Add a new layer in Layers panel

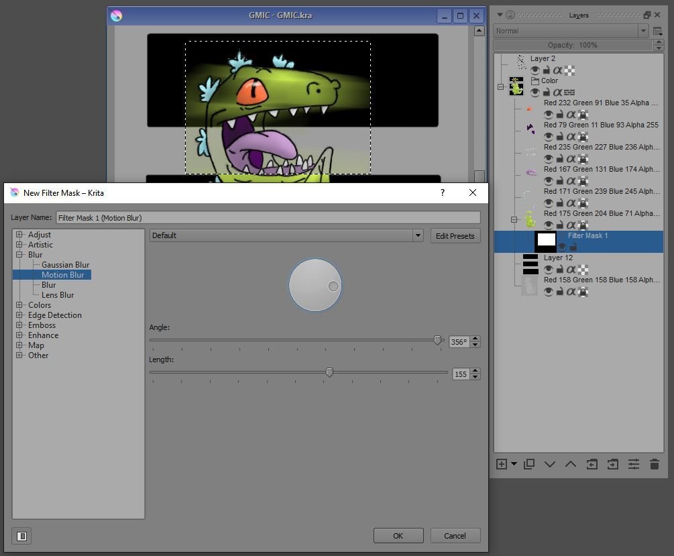(501, 464)
